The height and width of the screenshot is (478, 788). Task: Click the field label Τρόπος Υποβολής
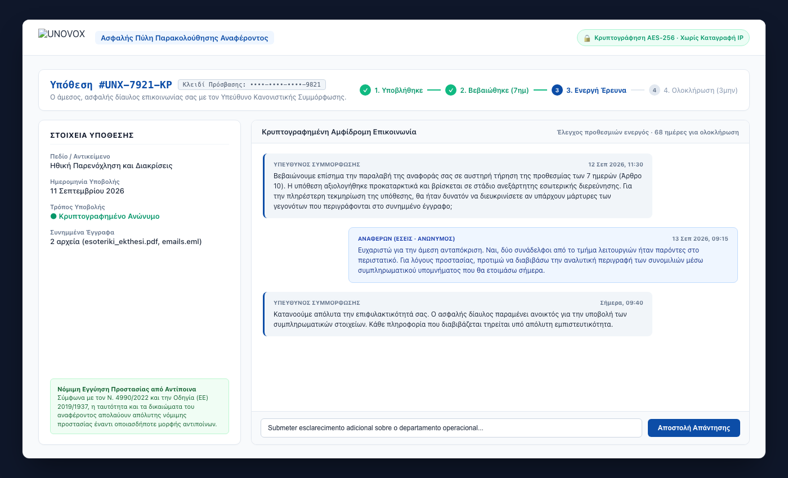[78, 207]
